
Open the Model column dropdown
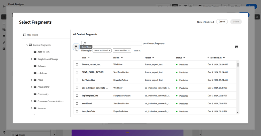[x=122, y=58]
